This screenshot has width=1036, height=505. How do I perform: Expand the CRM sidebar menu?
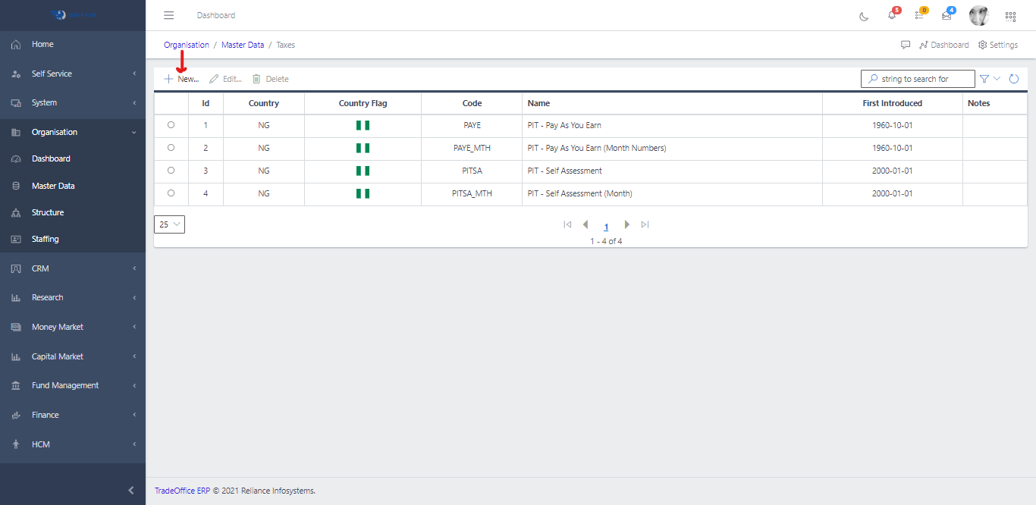pos(73,268)
